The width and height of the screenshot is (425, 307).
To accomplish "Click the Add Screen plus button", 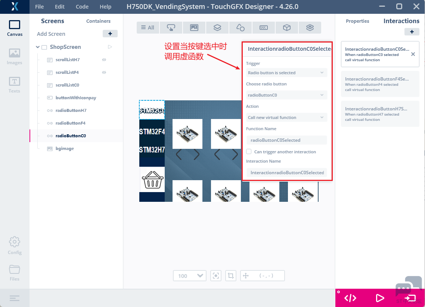I will click(110, 34).
